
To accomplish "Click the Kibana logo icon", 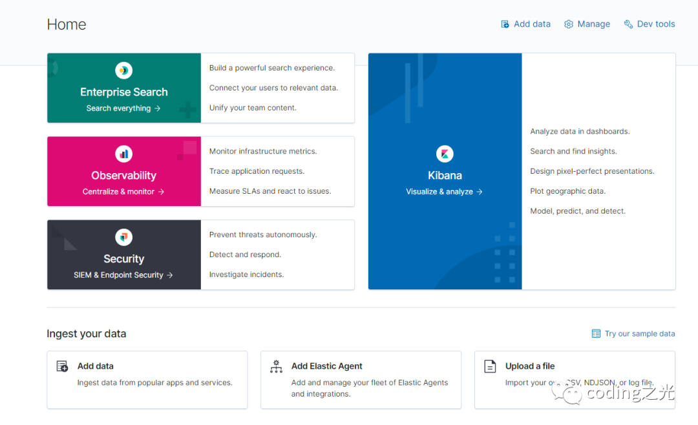I will [x=445, y=154].
